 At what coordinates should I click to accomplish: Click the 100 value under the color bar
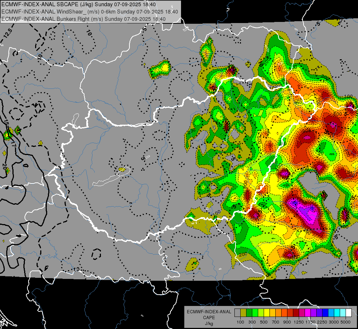tap(240, 322)
